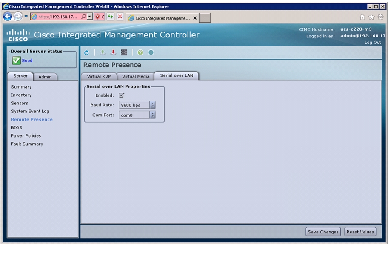Open the Baud Rate 9600 bps dropdown
Image resolution: width=388 pixels, height=259 pixels.
[x=137, y=105]
